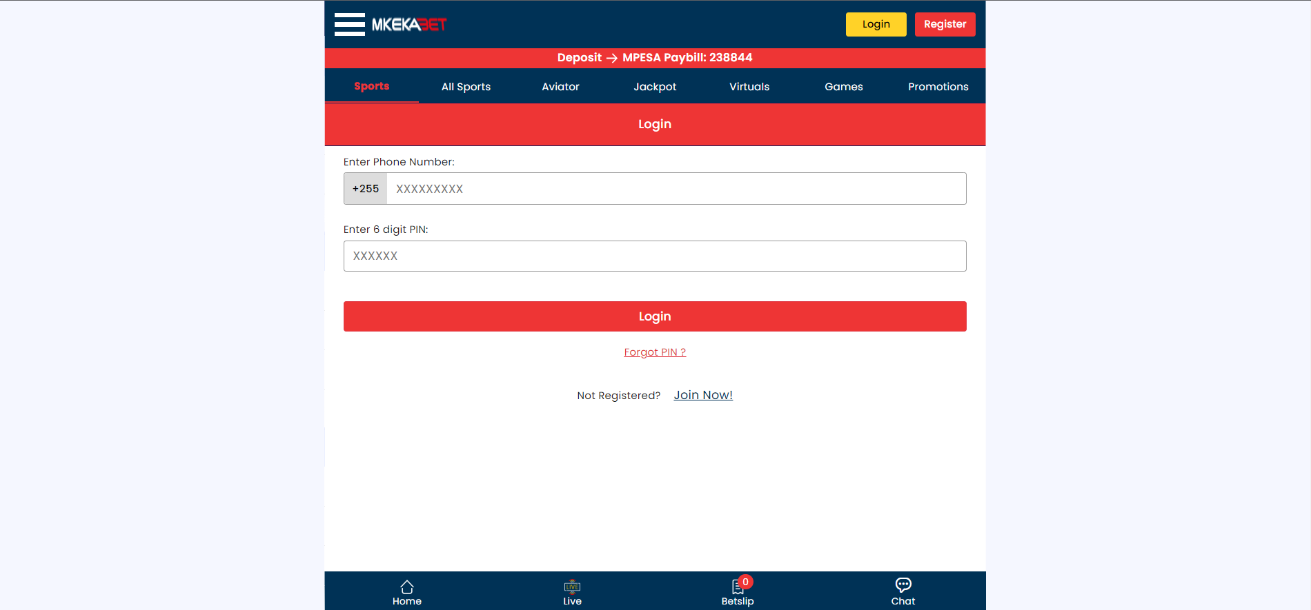1311x610 pixels.
Task: Follow the Forgot PIN ? link
Action: tap(655, 352)
